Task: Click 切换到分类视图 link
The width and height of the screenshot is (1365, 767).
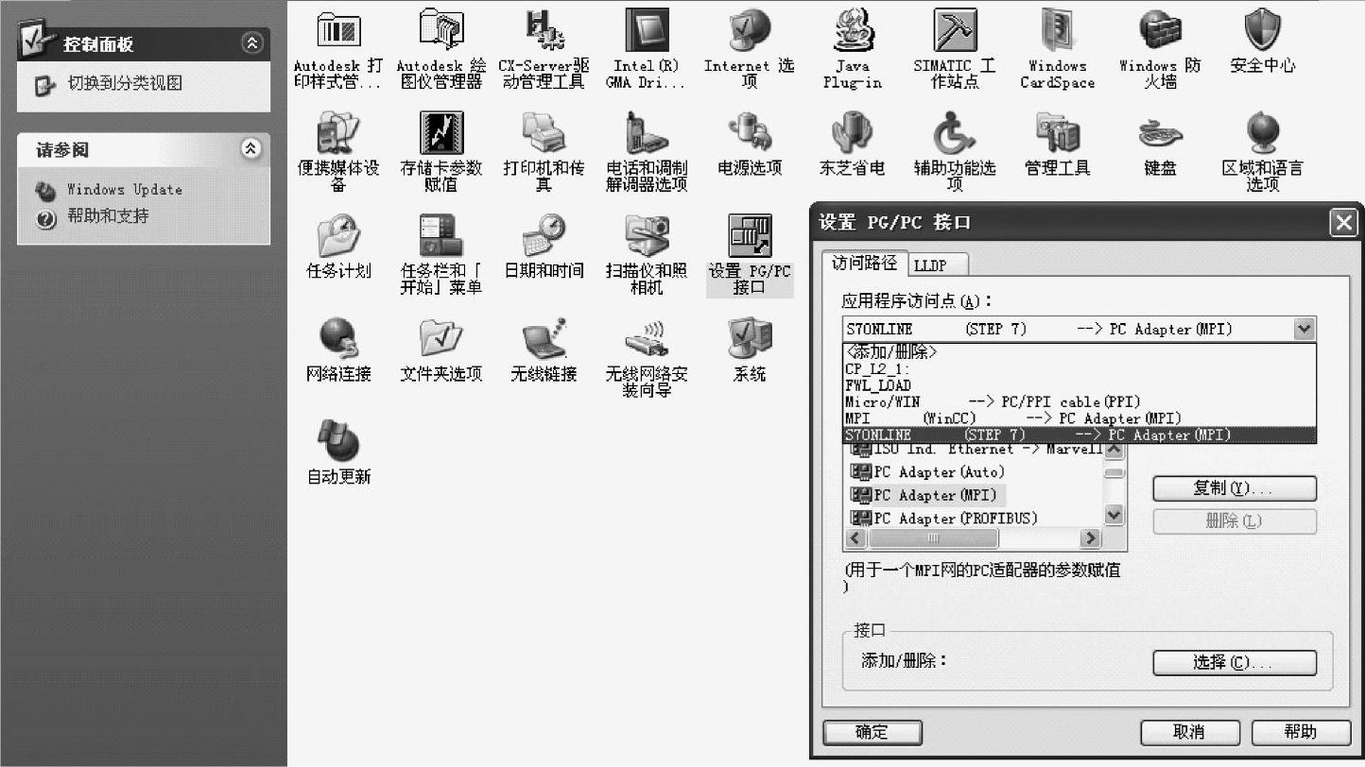Action: (x=125, y=84)
